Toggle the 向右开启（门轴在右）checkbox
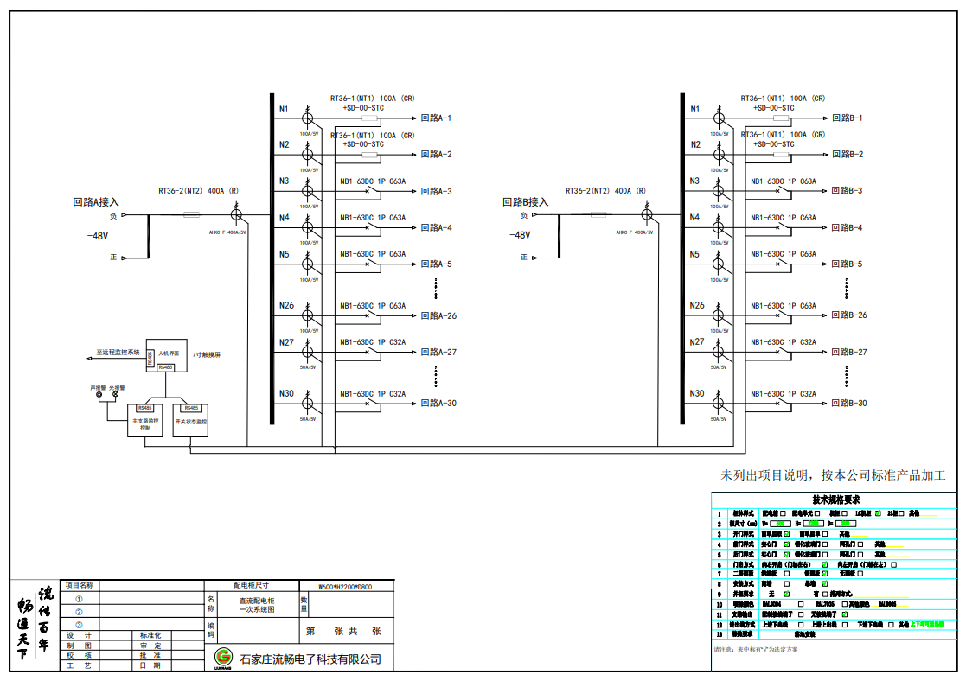Screen dimensions: 966x681 (x=824, y=564)
